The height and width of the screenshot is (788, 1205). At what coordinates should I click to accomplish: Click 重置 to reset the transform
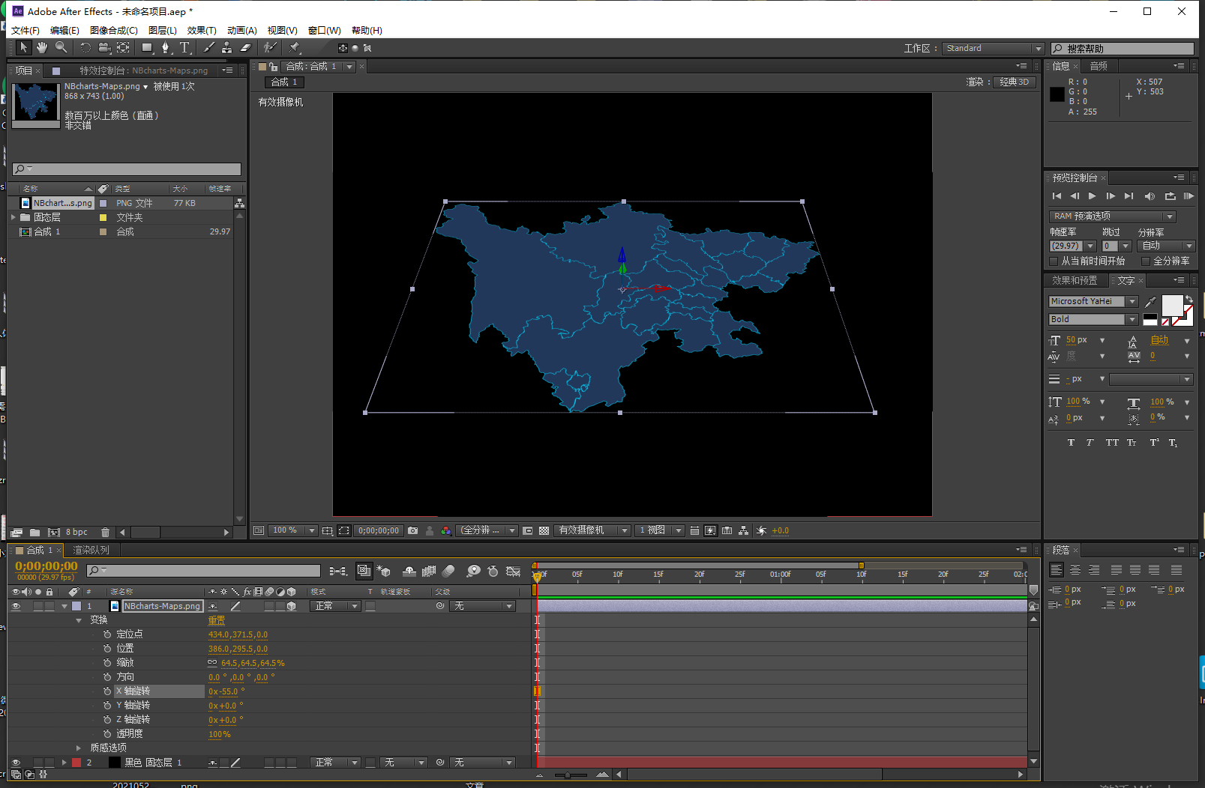click(216, 620)
